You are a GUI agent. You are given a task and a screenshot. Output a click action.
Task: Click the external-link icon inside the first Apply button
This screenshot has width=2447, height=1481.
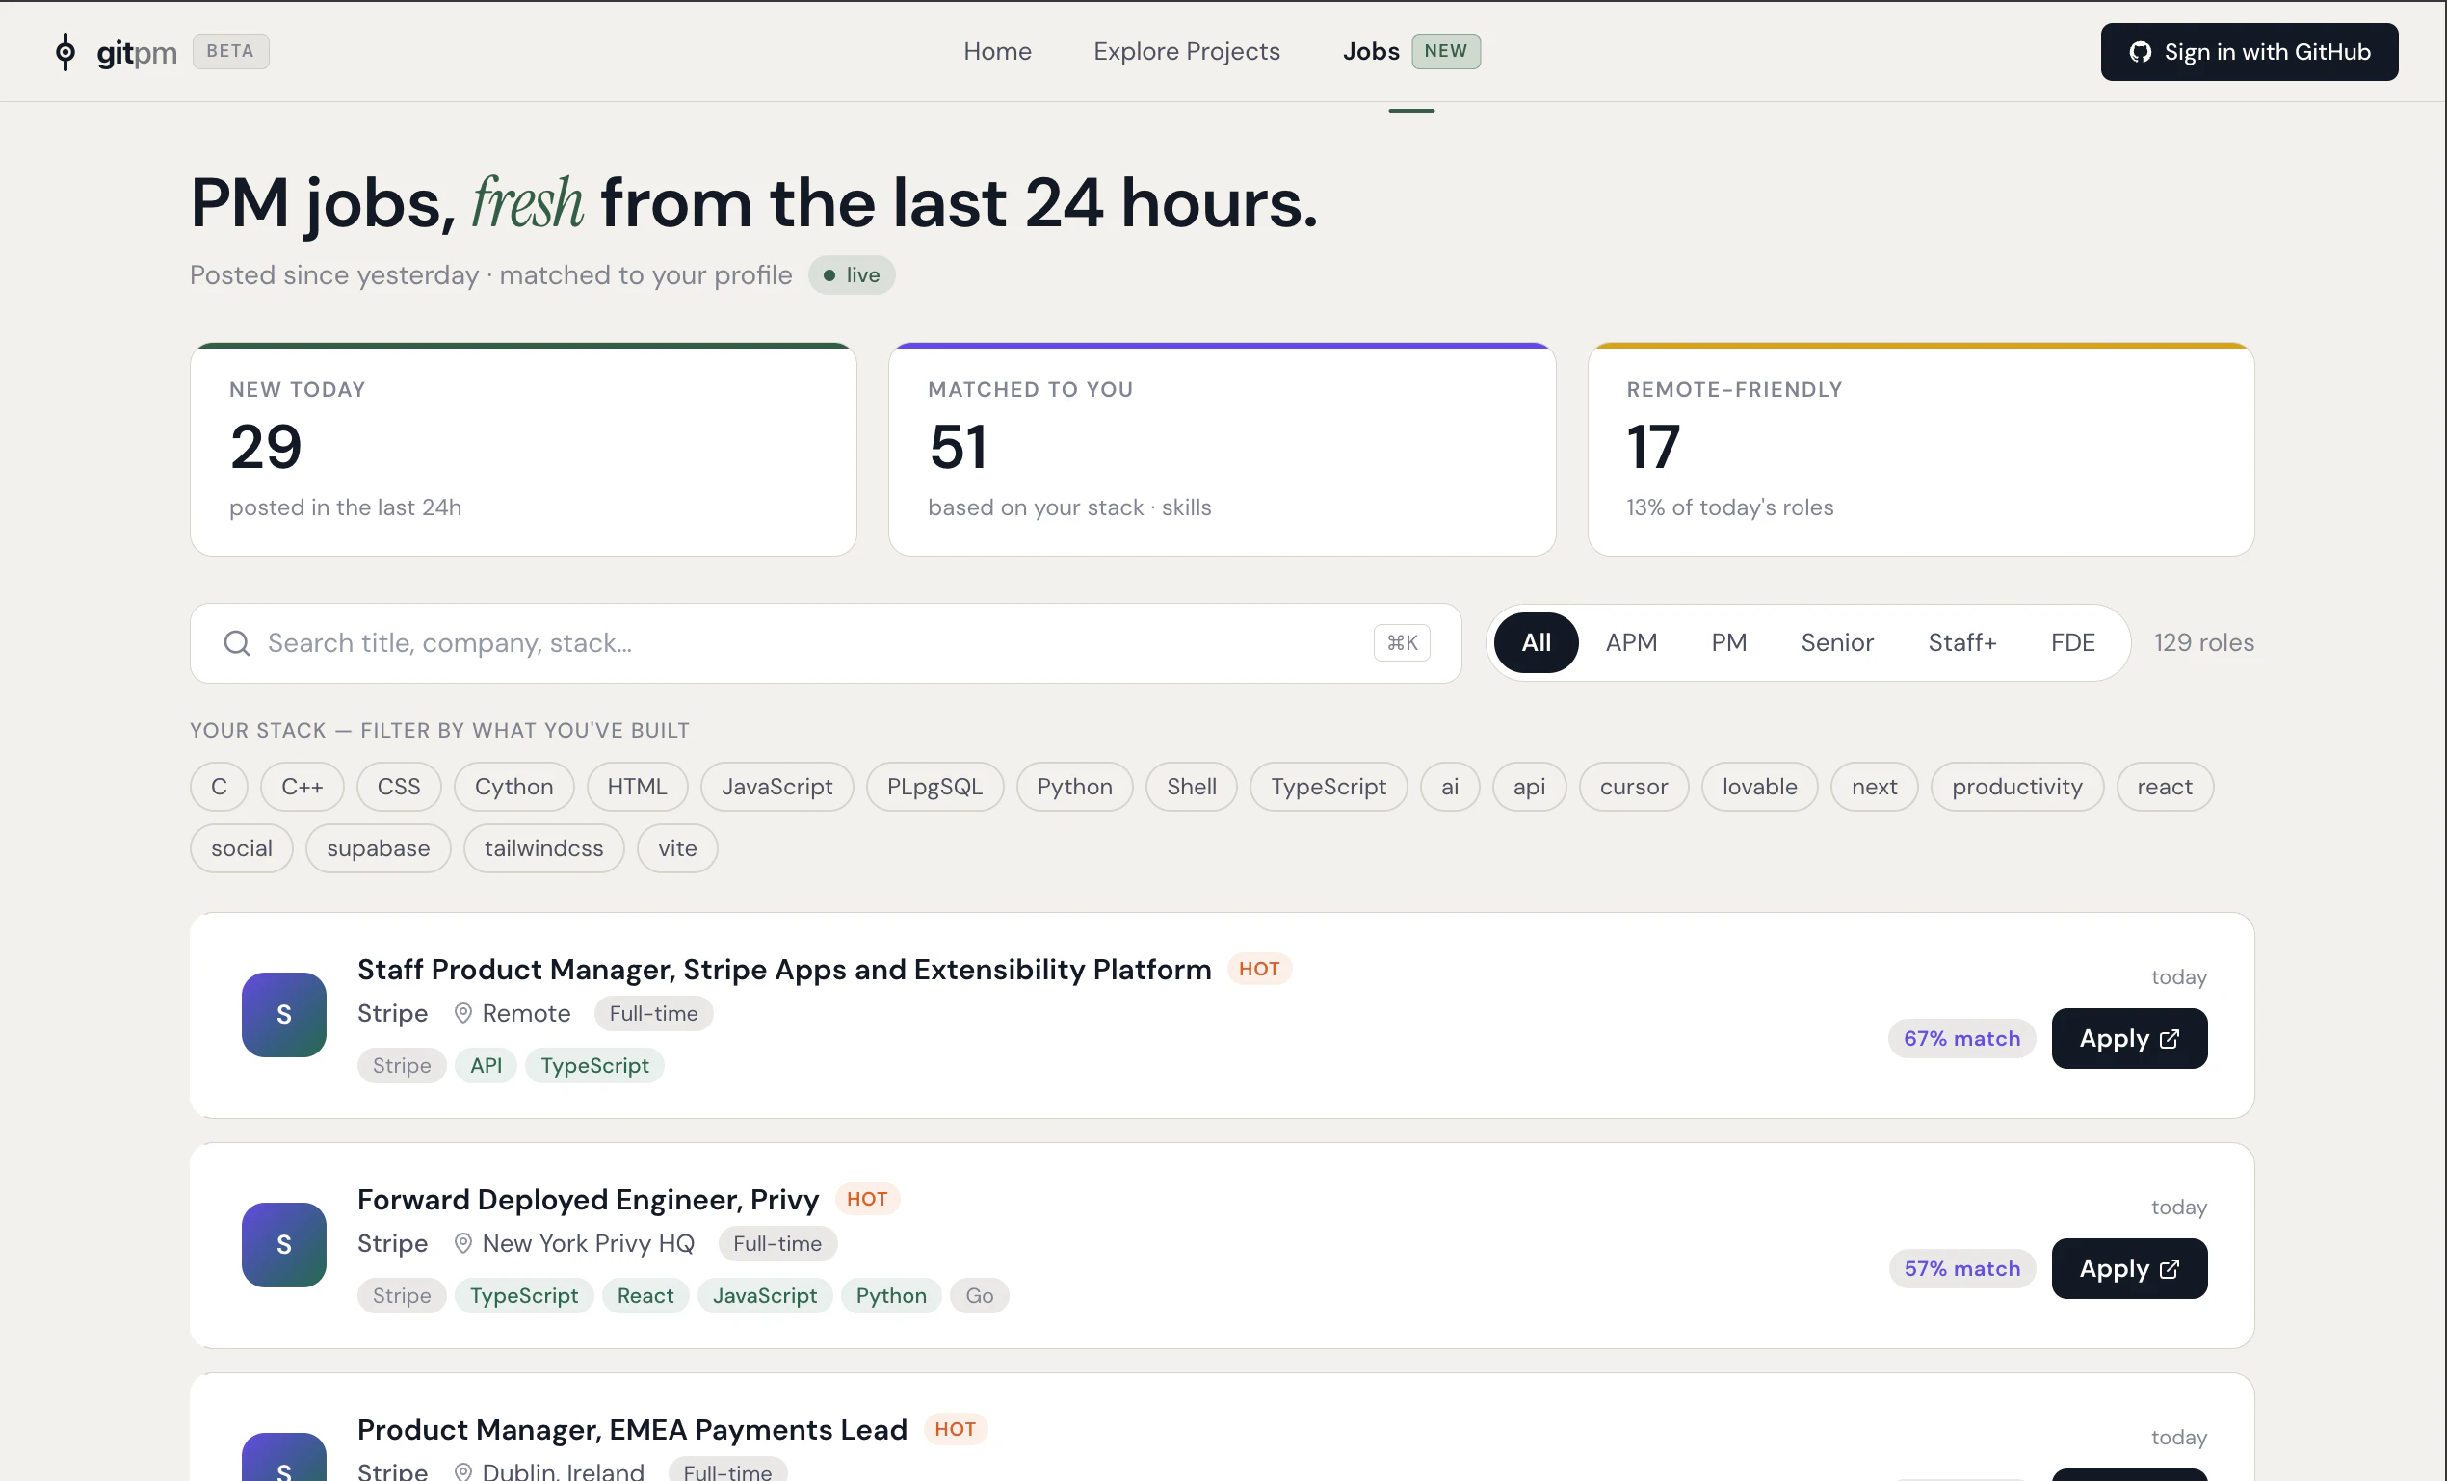2169,1038
